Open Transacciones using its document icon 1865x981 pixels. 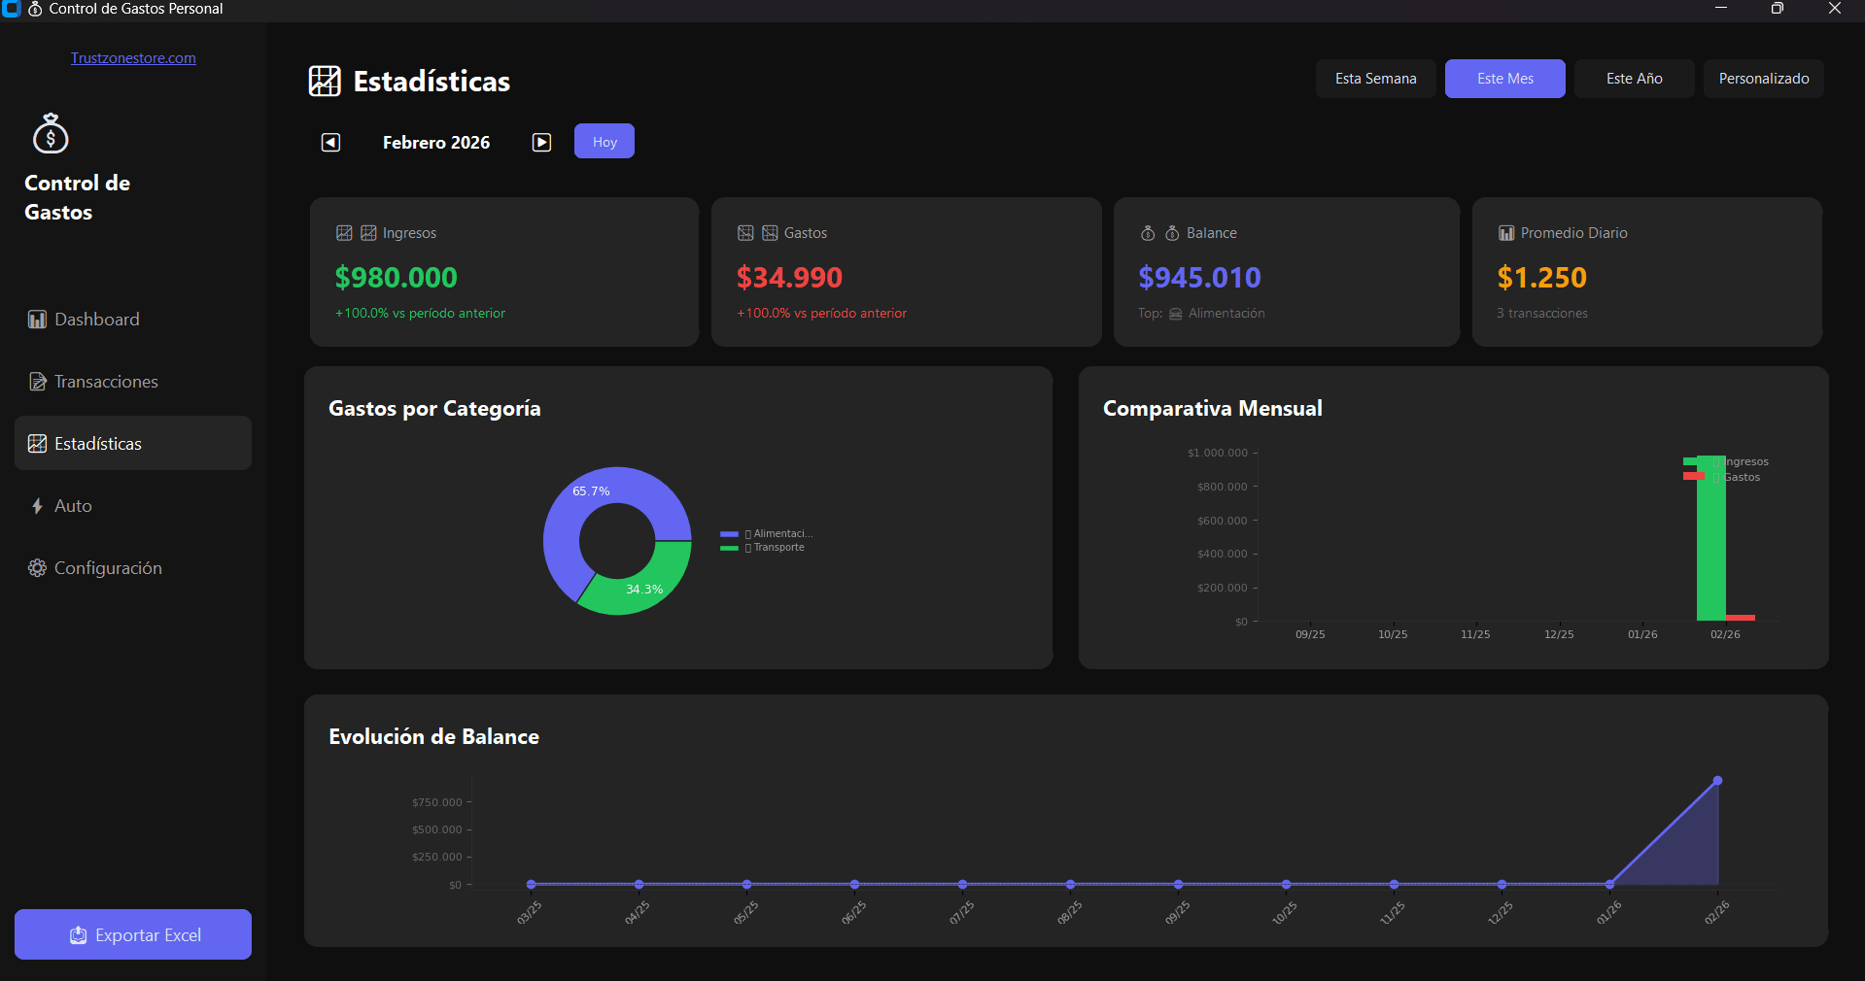pos(36,381)
